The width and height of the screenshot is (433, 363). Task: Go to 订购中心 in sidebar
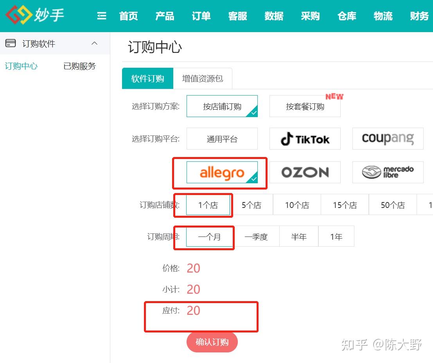(x=21, y=66)
